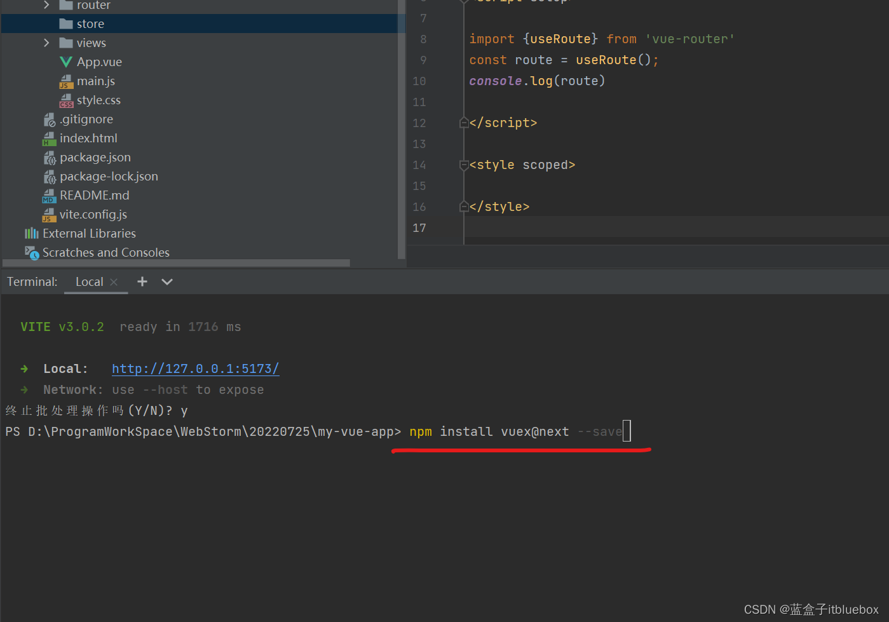This screenshot has height=622, width=889.
Task: Open README.md in the project tree
Action: pos(95,195)
